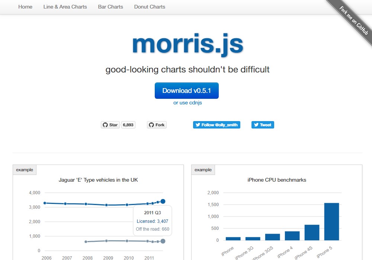The height and width of the screenshot is (260, 372).
Task: Click the iPhone 4 benchmark bar
Action: 292,236
